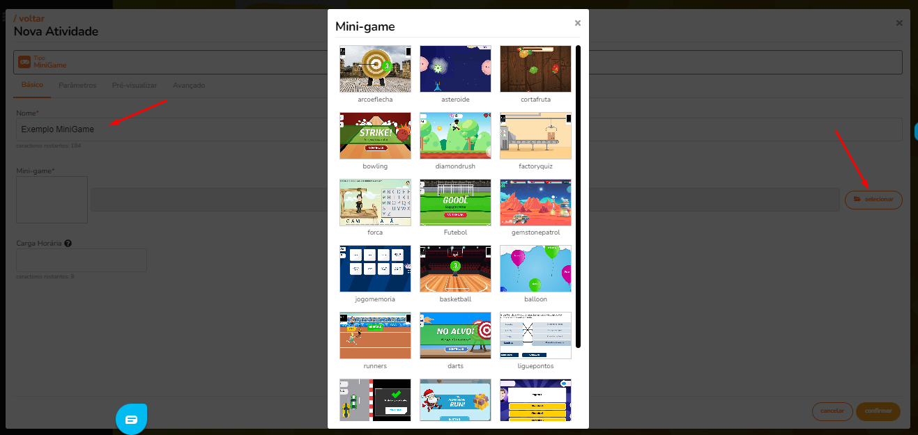Select the forca hangman thumbnail

click(375, 203)
